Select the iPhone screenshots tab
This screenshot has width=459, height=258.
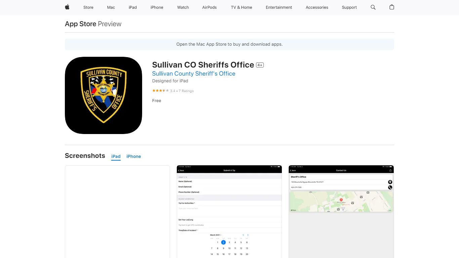tap(134, 157)
